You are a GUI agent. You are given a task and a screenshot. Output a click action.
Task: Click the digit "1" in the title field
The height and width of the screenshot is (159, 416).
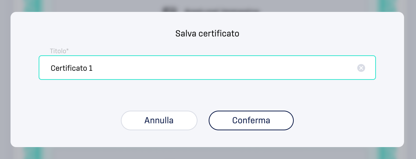coord(91,68)
